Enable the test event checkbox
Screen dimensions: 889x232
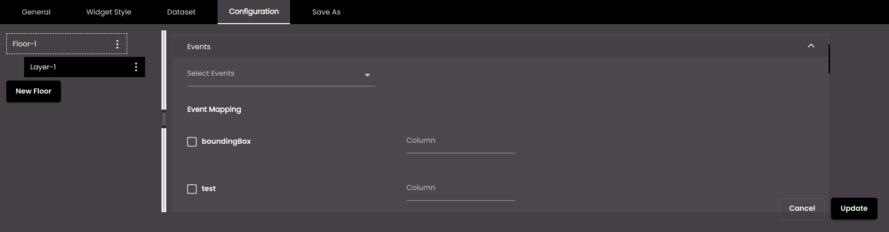click(192, 189)
